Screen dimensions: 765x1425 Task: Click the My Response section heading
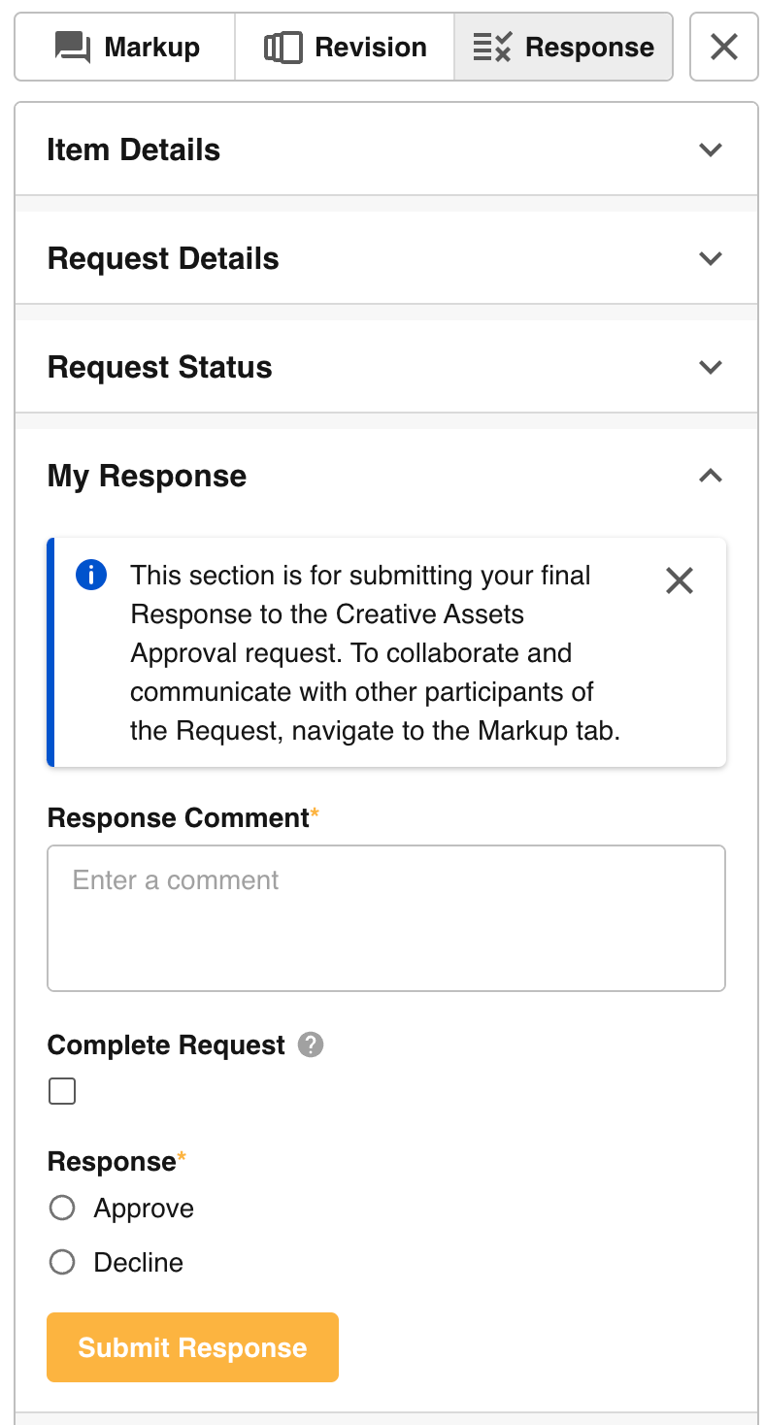147,476
